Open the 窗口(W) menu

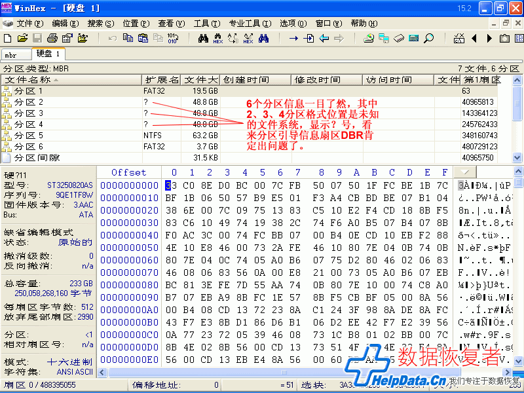(x=329, y=24)
